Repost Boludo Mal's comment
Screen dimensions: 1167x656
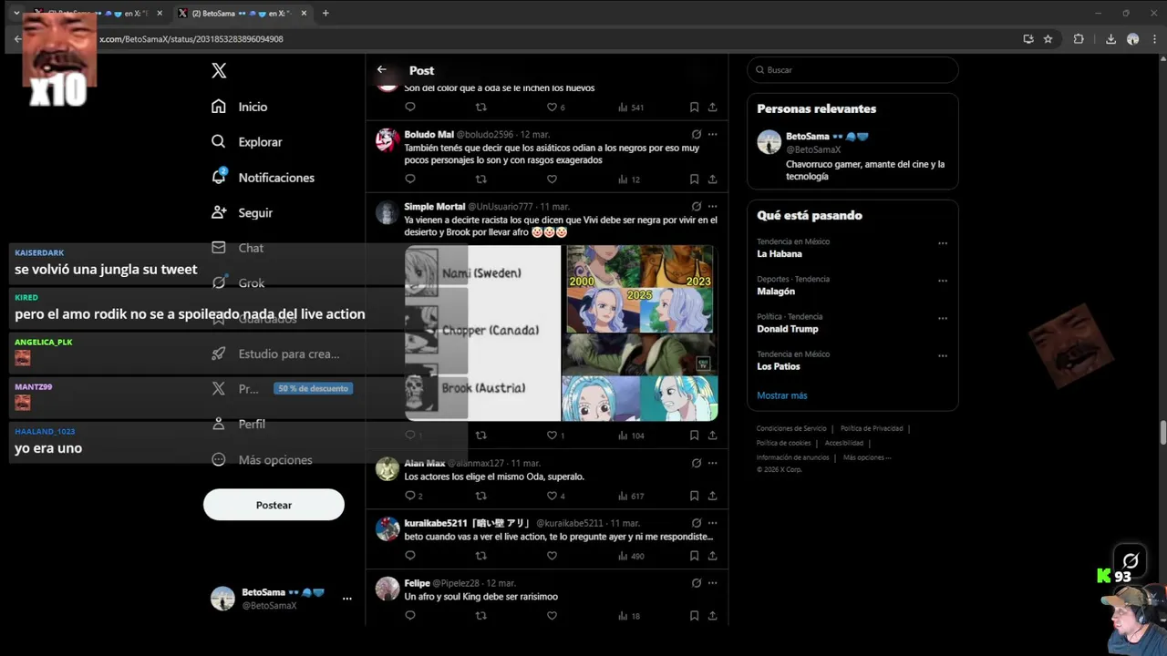click(481, 179)
